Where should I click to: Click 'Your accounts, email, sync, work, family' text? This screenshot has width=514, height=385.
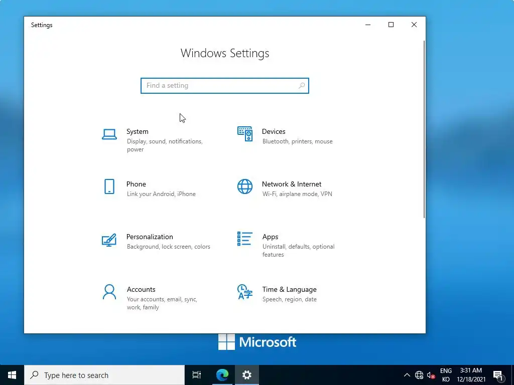coord(162,303)
